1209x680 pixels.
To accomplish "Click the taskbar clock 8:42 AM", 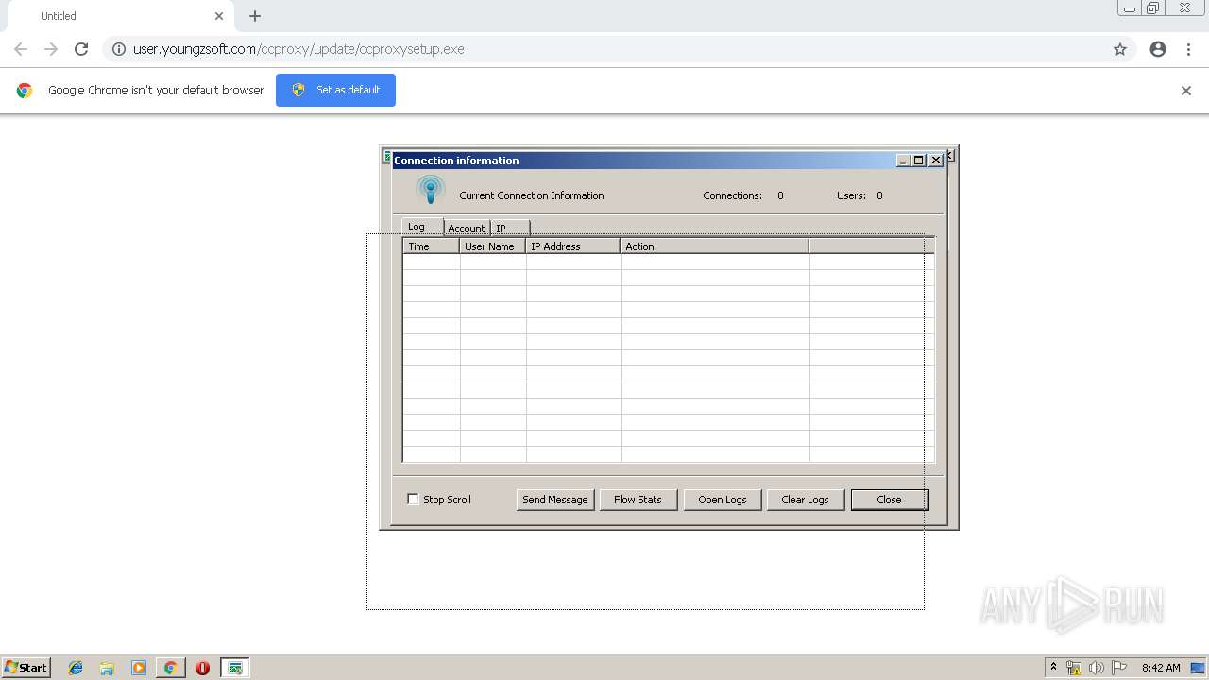I will (x=1161, y=668).
